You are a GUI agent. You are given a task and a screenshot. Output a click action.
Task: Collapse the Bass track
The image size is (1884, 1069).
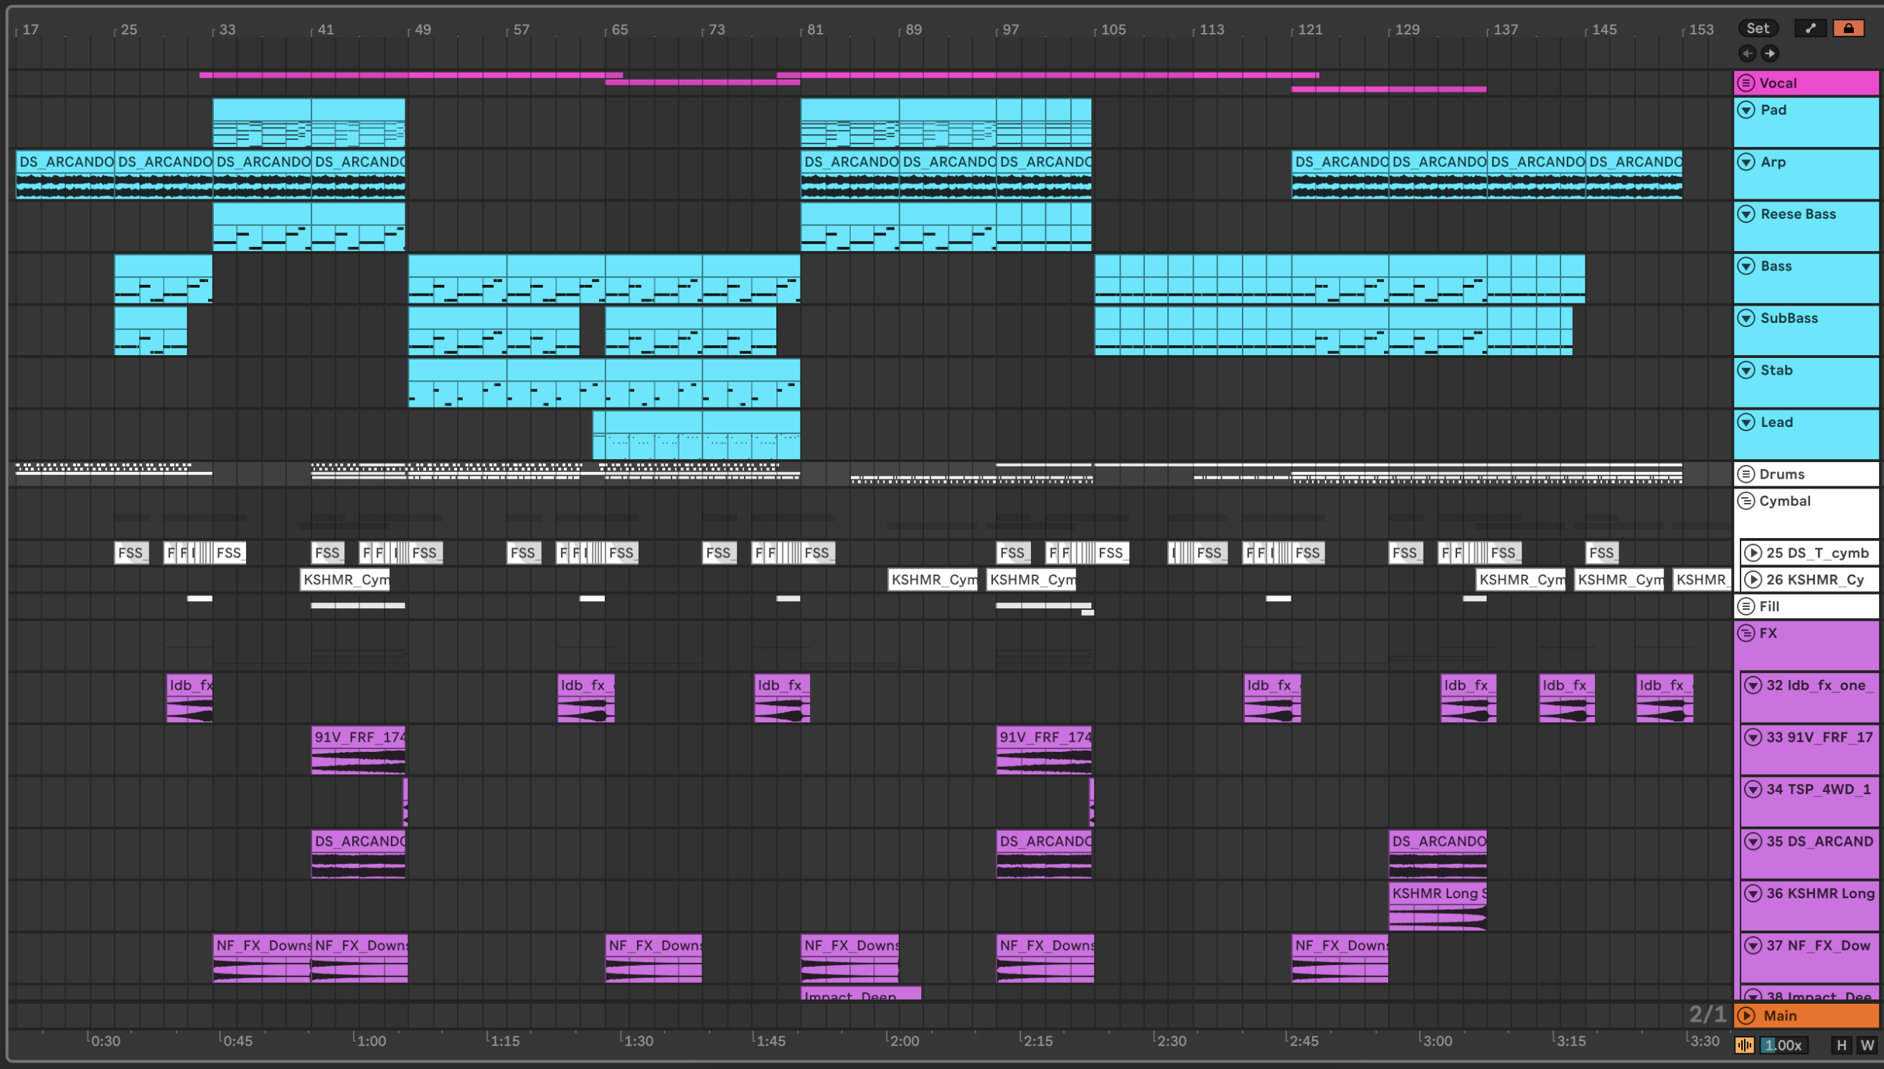(x=1747, y=265)
